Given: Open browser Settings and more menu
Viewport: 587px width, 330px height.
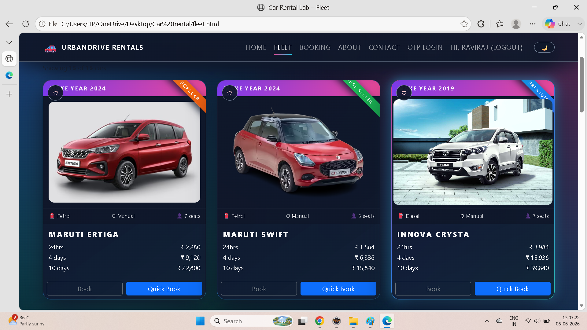Looking at the screenshot, I should click(533, 24).
